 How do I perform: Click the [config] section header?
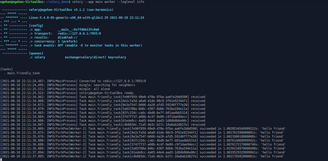click(x=36, y=25)
